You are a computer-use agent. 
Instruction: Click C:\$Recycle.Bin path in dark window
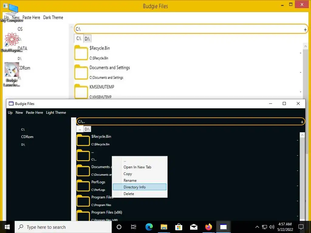[100, 144]
